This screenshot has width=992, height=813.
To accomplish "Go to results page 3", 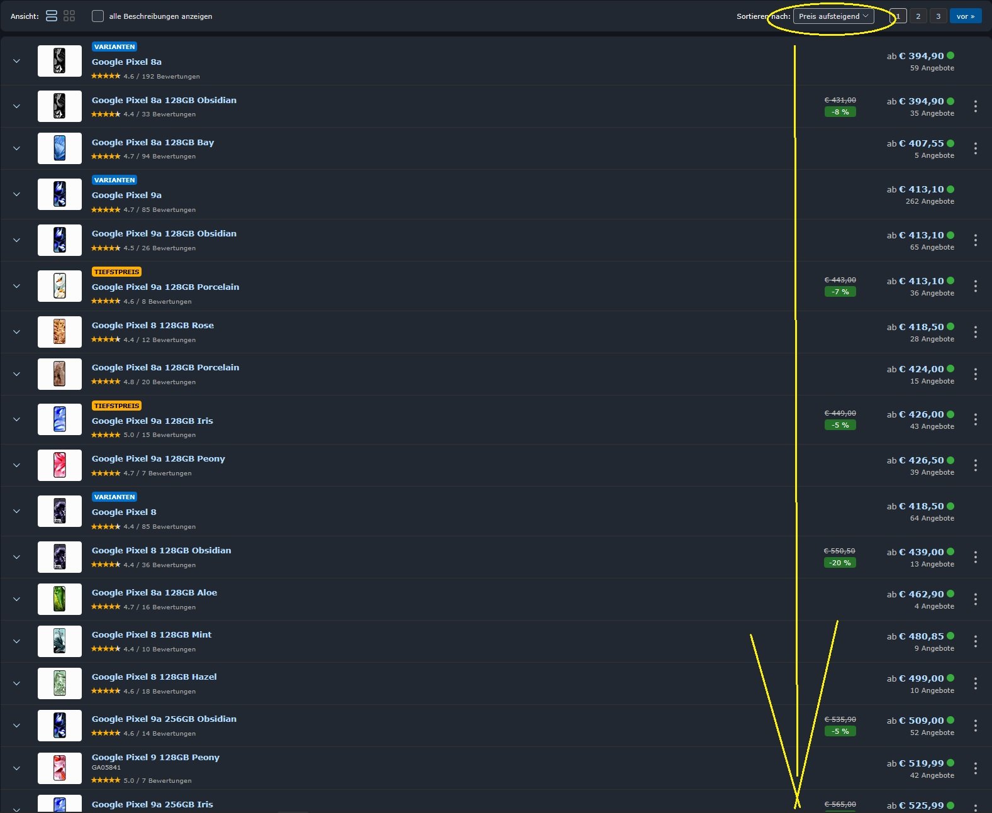I will (939, 16).
